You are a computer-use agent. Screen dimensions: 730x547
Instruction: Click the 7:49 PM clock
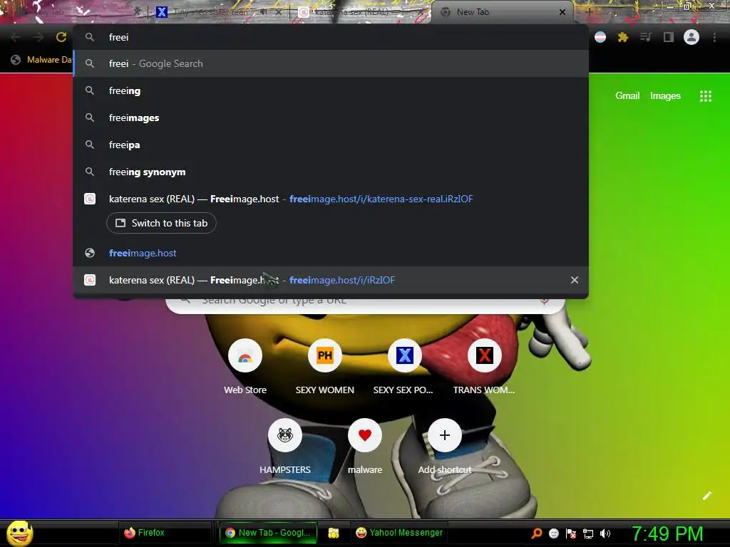pyautogui.click(x=667, y=533)
